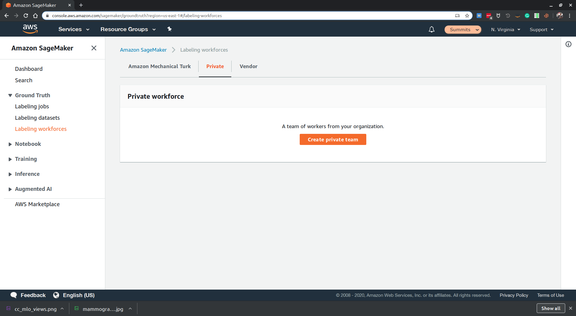
Task: Close the downloads bar
Action: pyautogui.click(x=571, y=308)
